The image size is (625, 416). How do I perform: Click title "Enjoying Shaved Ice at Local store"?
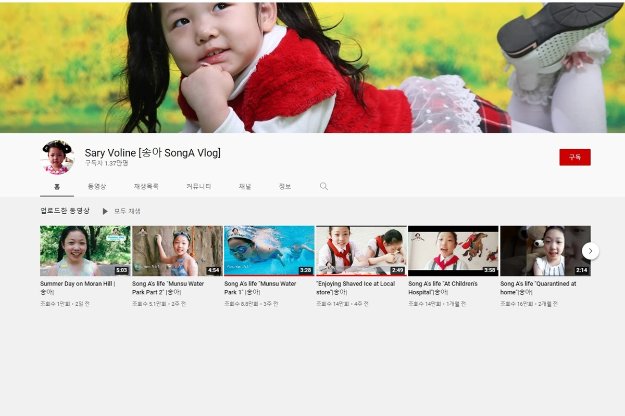coord(356,288)
